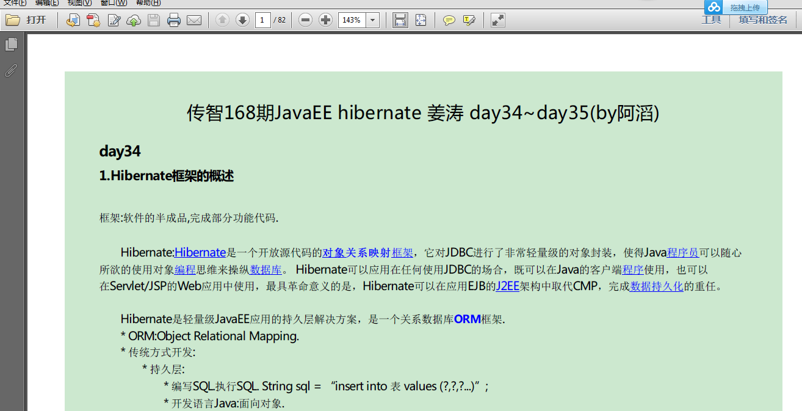Viewport: 802px width, 411px height.
Task: Click the current page number field
Action: (x=263, y=20)
